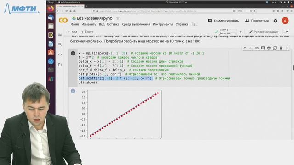Open table of contents sidebar panel

point(60,34)
